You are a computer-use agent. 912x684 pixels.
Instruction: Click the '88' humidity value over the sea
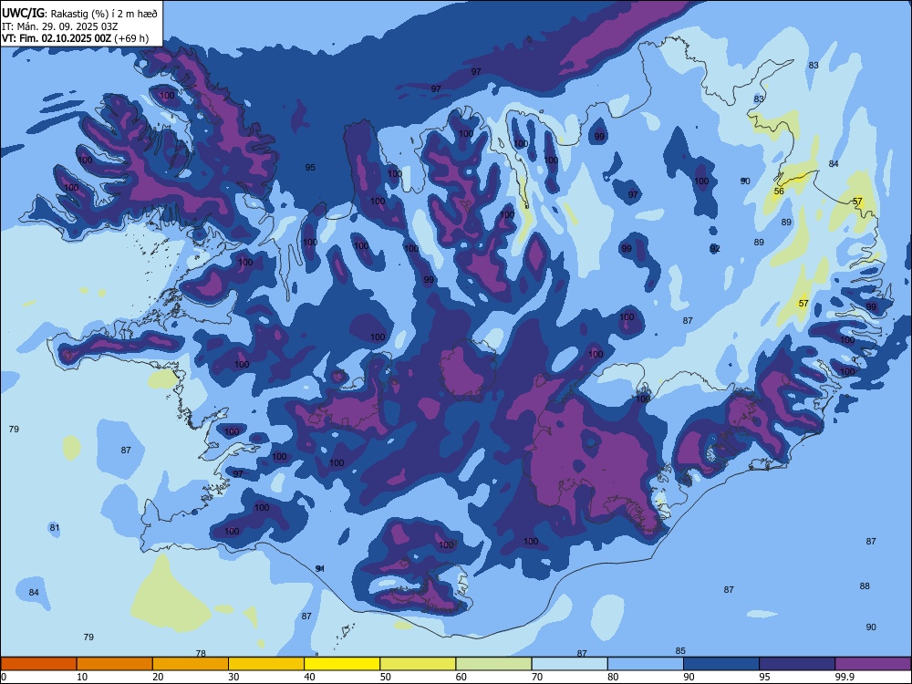pos(865,586)
